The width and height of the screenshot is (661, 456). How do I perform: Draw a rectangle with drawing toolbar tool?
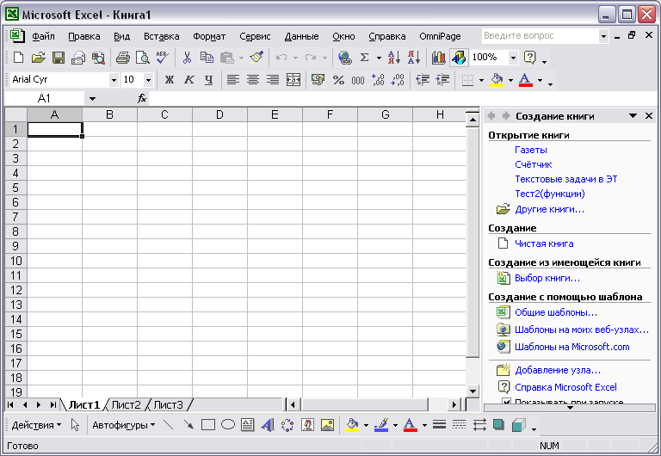[x=207, y=425]
